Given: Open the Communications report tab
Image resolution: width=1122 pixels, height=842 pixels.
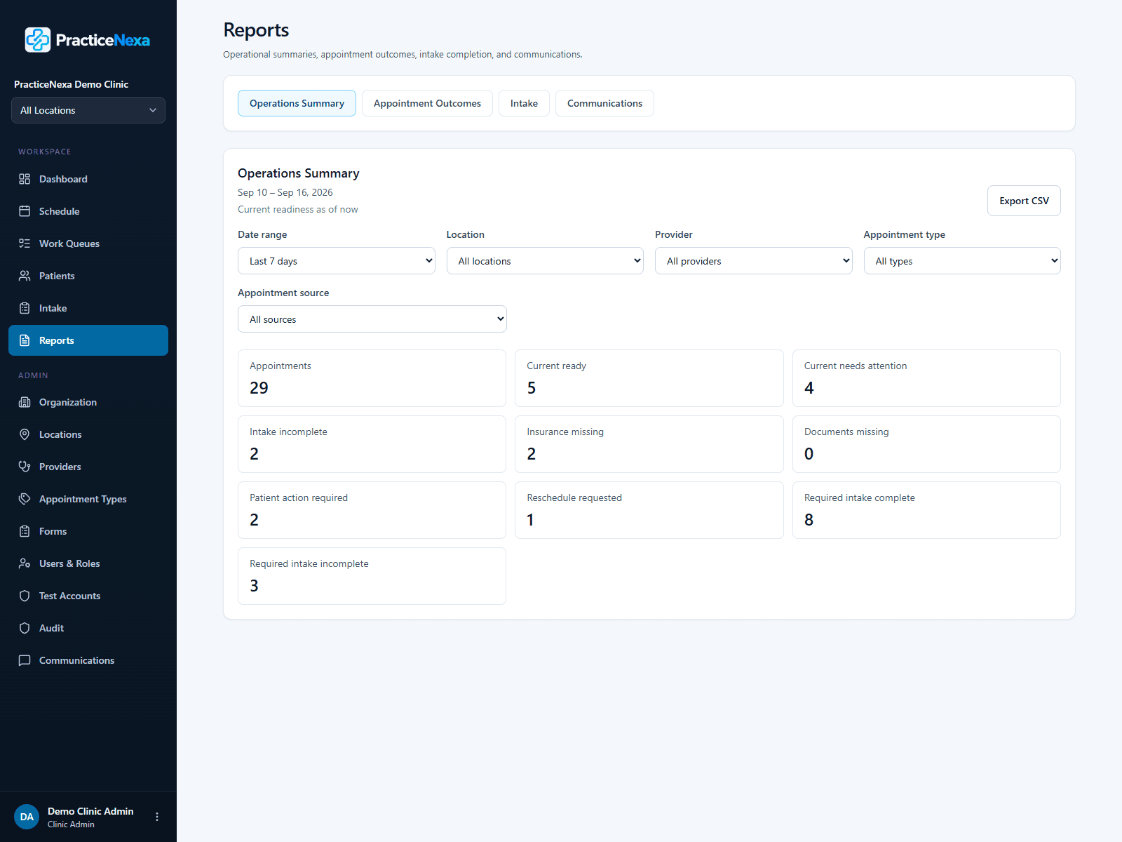Looking at the screenshot, I should [604, 103].
